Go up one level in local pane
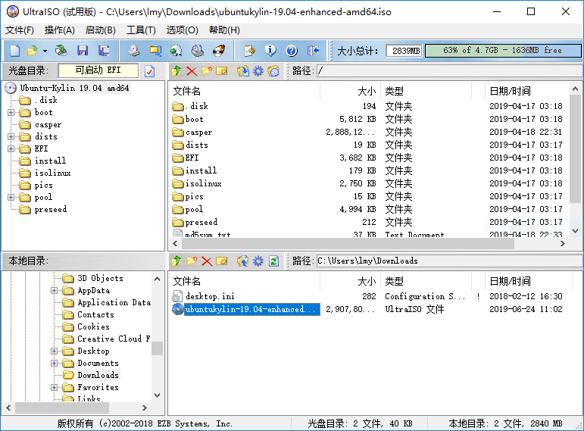 [176, 261]
